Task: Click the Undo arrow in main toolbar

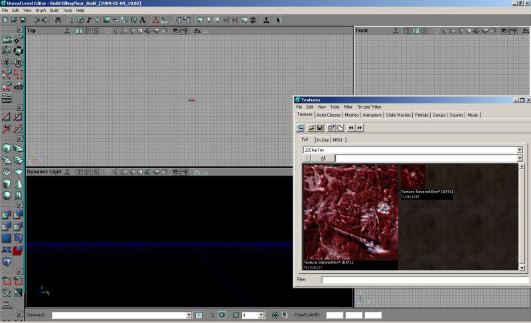Action: [x=36, y=21]
